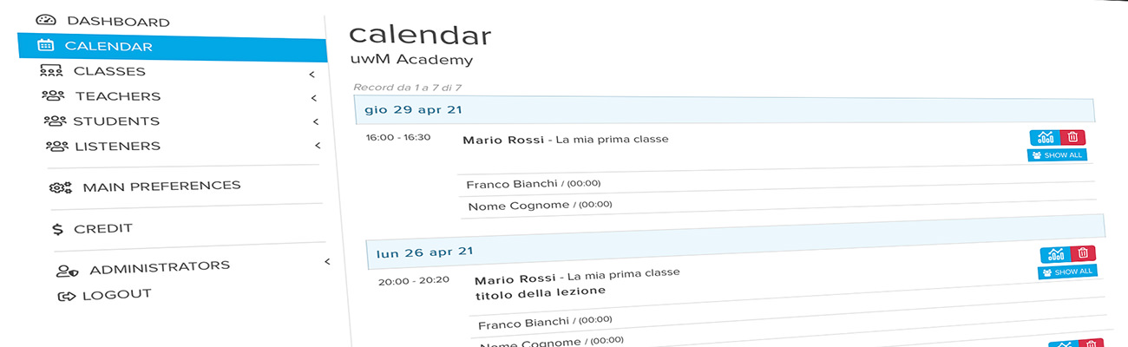Expand the Teachers submenu chevron
Screen dimensions: 1128x347
[x=314, y=98]
